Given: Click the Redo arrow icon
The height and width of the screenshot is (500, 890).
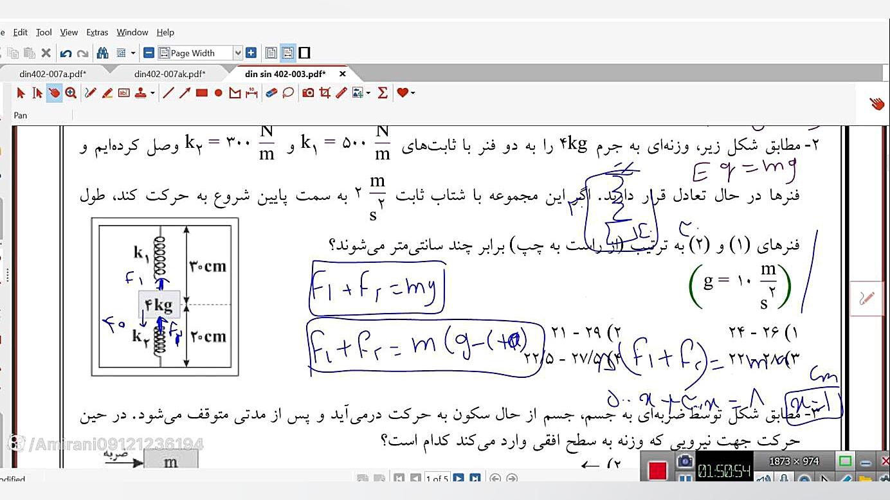Looking at the screenshot, I should pos(82,53).
